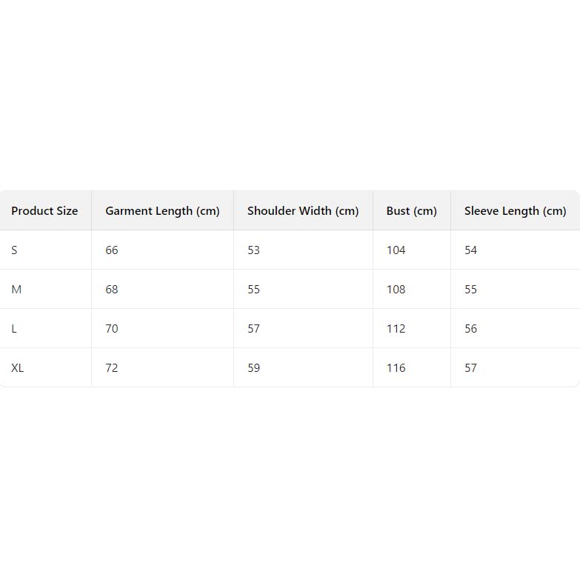Select sleeve length value 56 for L

(x=471, y=329)
